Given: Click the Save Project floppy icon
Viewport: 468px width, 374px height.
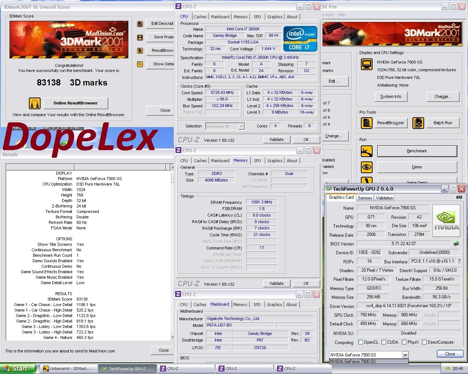Looking at the screenshot, I should [140, 37].
